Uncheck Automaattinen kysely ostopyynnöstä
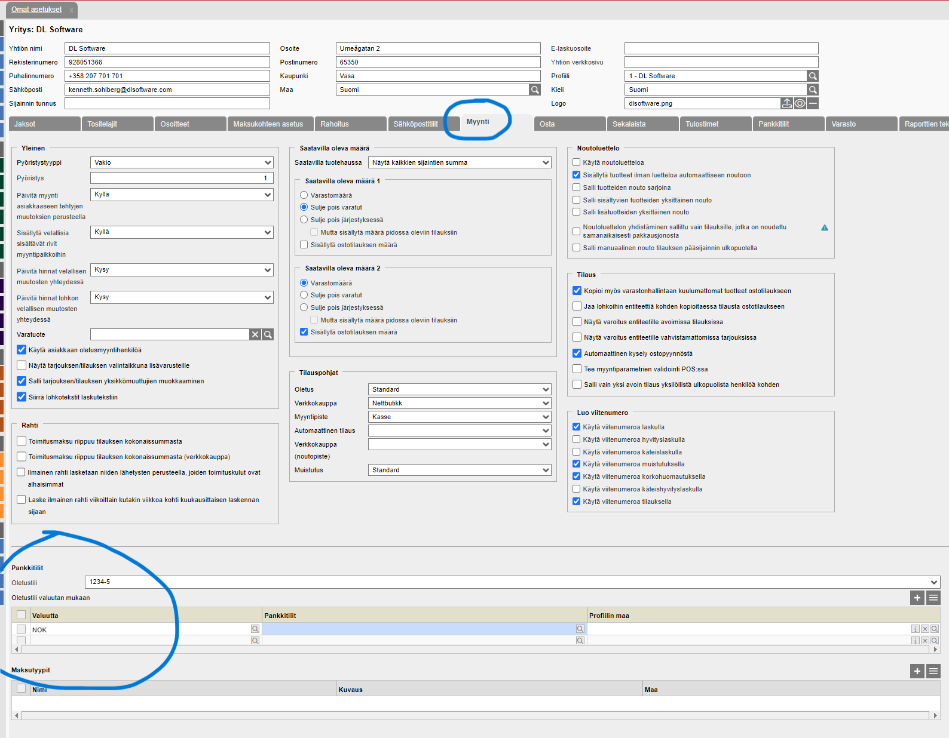The image size is (949, 738). [x=577, y=353]
